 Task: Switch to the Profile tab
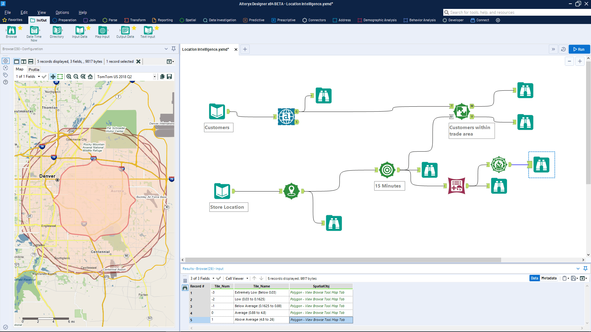tap(34, 69)
